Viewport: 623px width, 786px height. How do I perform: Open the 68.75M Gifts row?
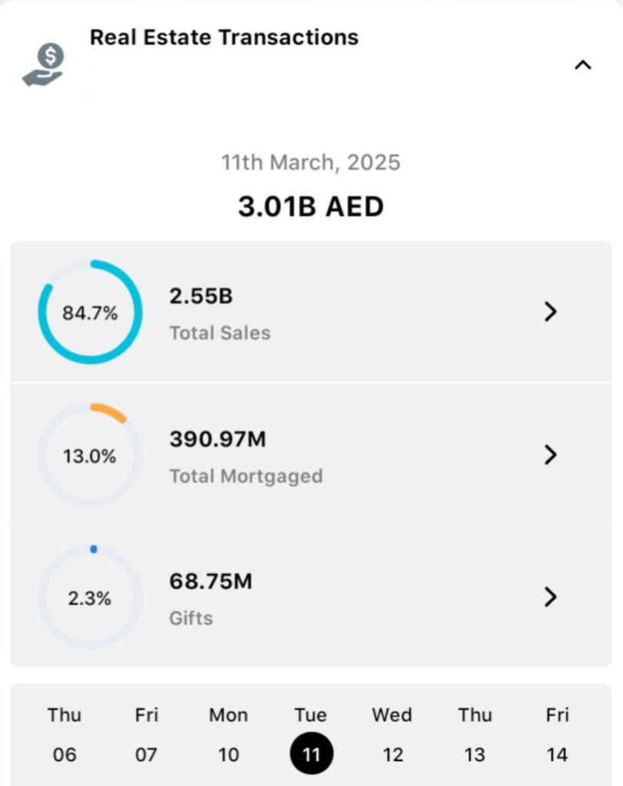click(307, 598)
